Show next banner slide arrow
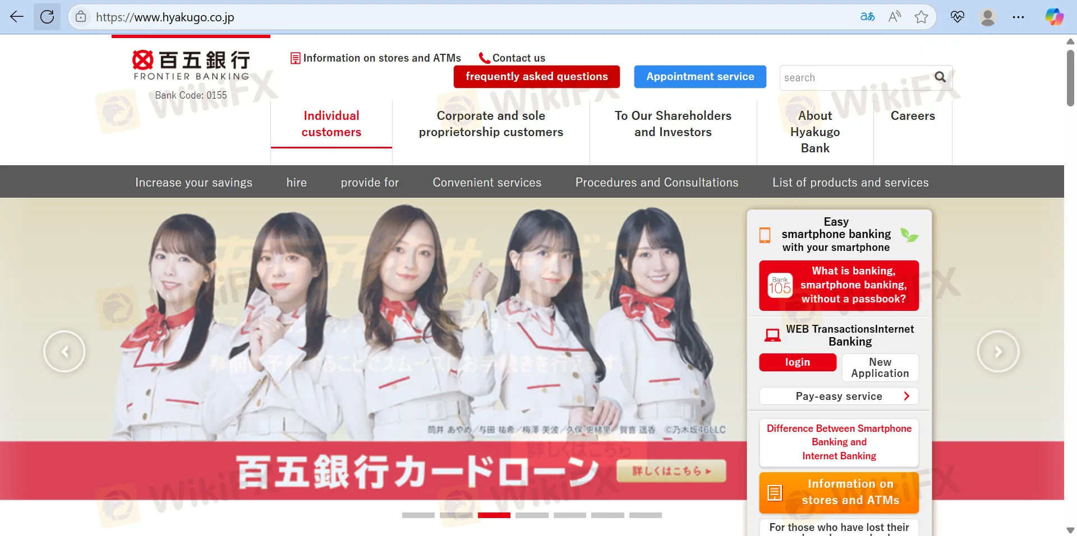The image size is (1077, 536). tap(998, 352)
